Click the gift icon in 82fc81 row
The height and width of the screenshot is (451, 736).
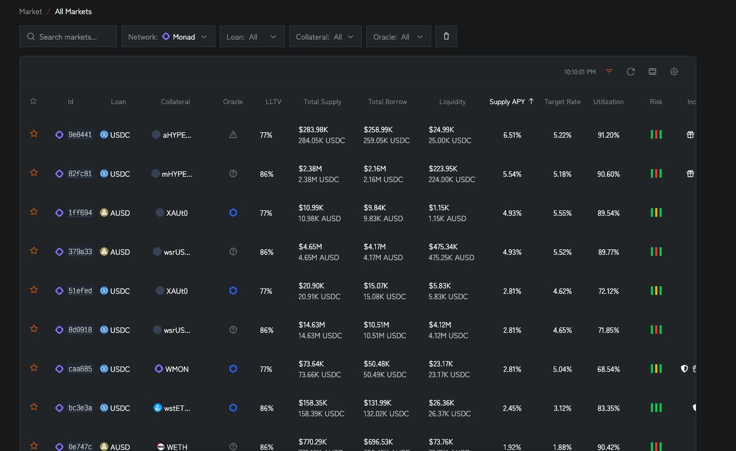690,174
